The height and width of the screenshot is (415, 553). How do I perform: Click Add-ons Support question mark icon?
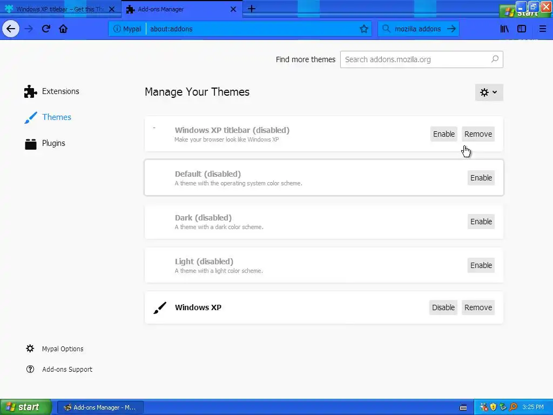tap(30, 369)
